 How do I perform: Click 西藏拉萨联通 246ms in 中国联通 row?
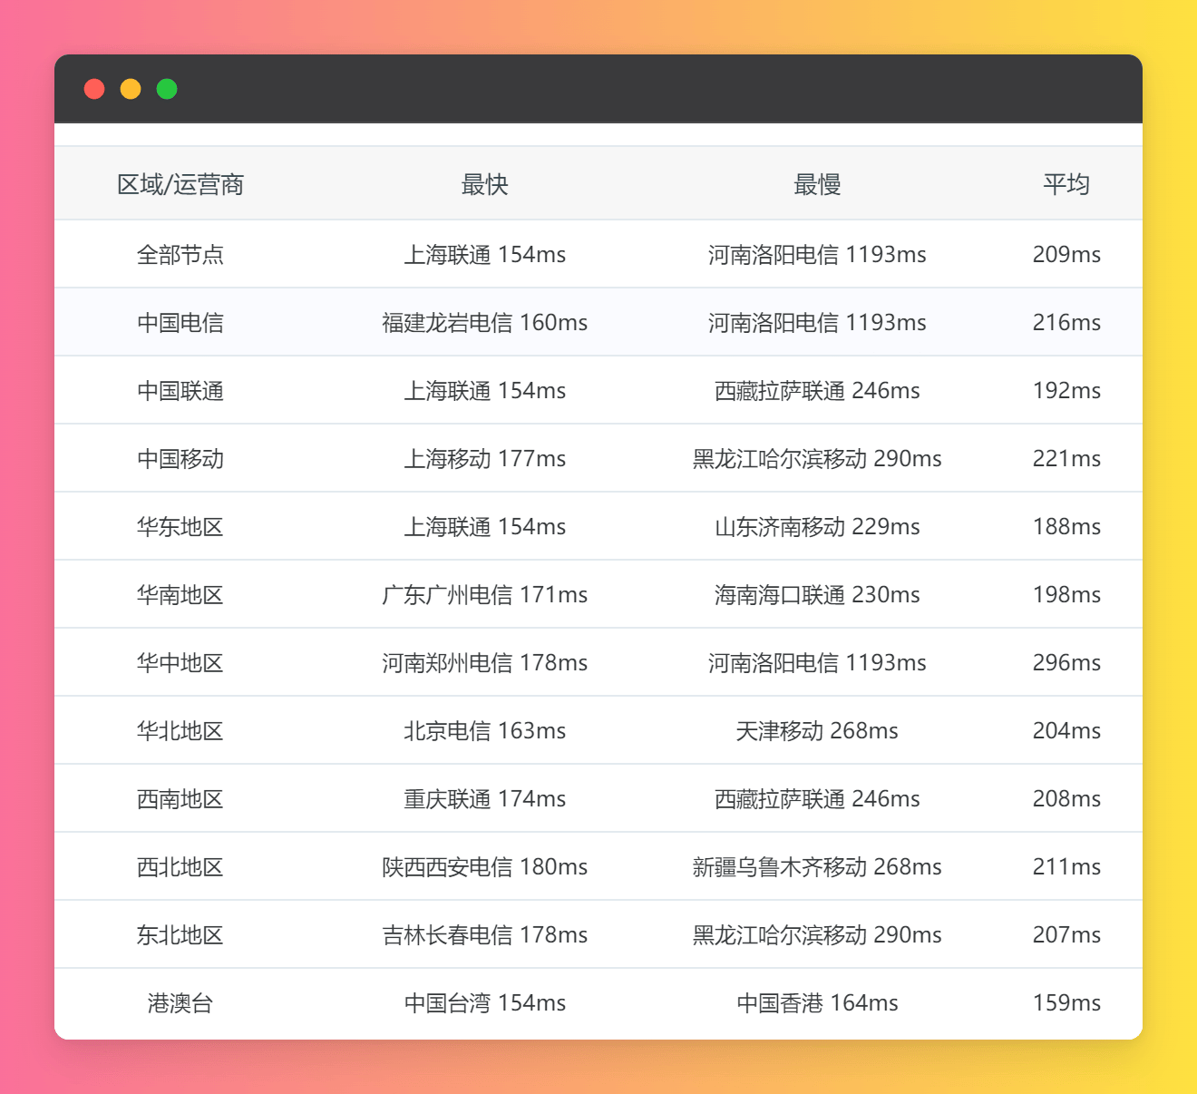tap(817, 391)
